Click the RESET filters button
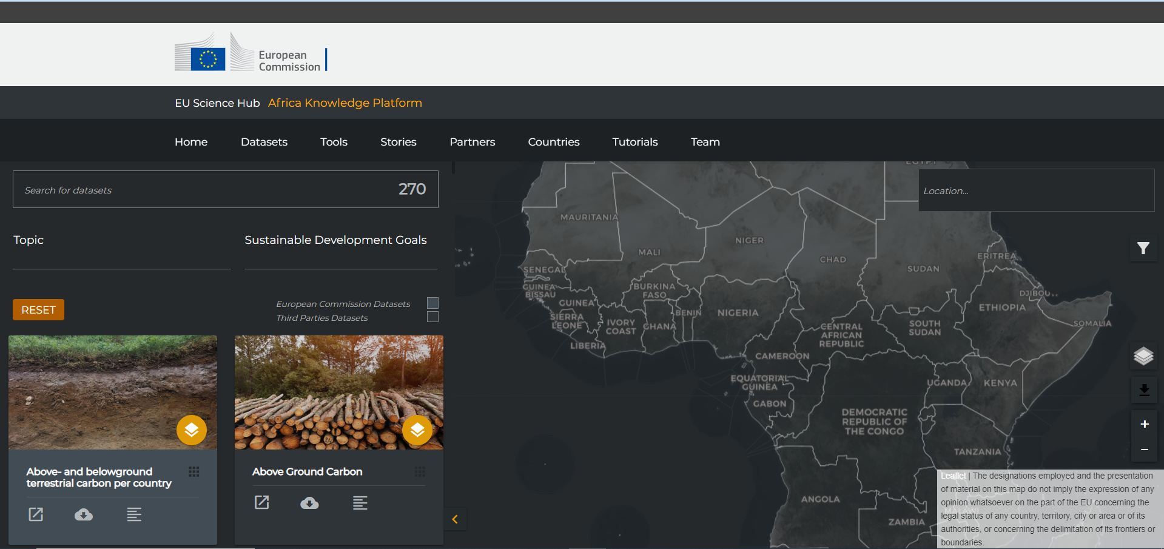1164x549 pixels. (38, 309)
